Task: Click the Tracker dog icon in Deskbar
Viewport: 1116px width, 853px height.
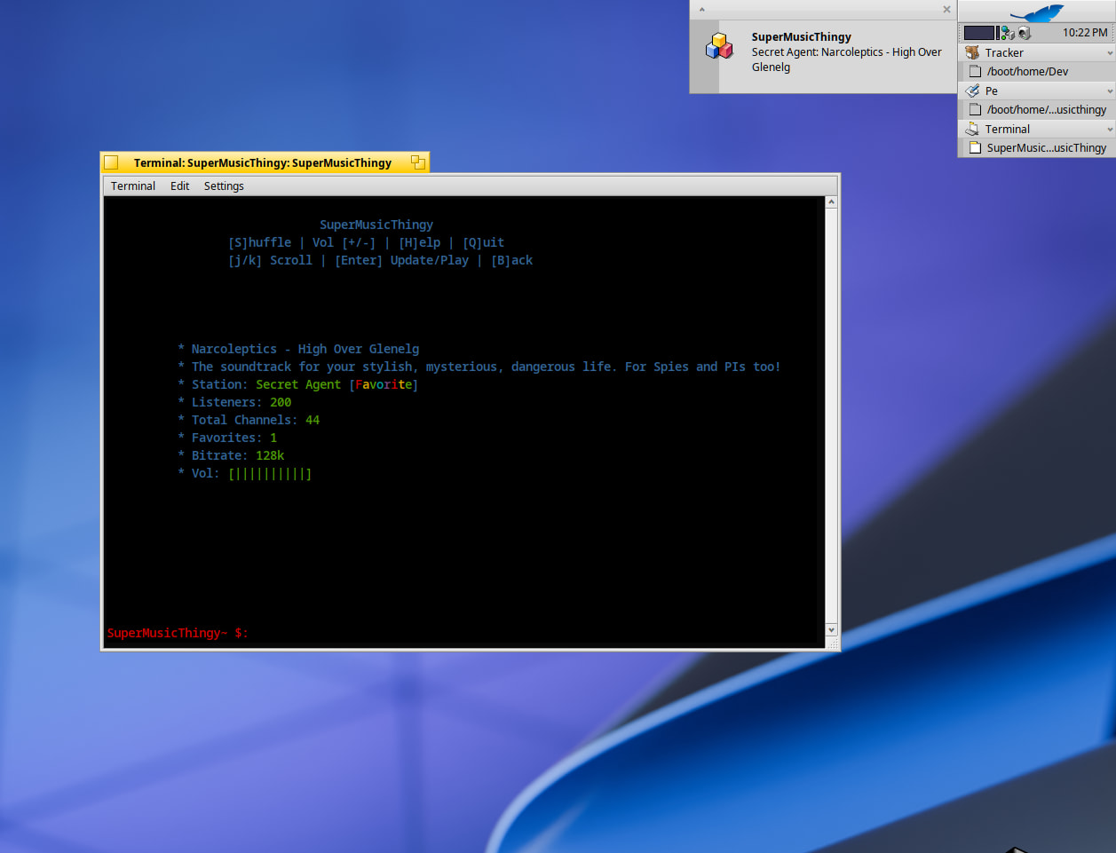Action: click(972, 52)
